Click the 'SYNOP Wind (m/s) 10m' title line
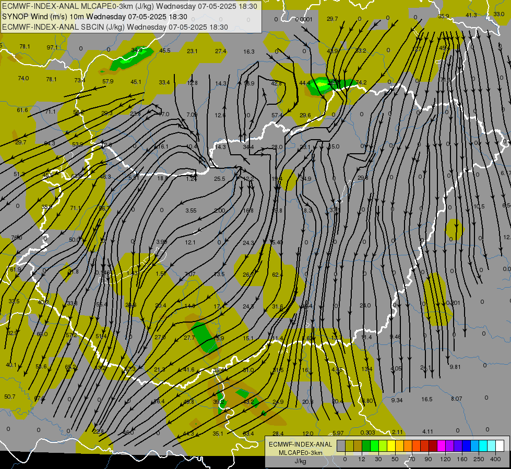Screen dimensions: 511x469 click(x=94, y=17)
